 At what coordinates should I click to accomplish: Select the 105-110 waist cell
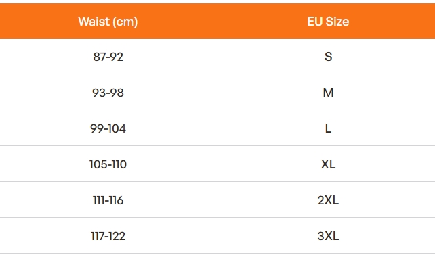click(108, 164)
